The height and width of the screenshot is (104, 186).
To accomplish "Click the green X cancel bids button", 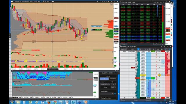I will click(x=153, y=98).
